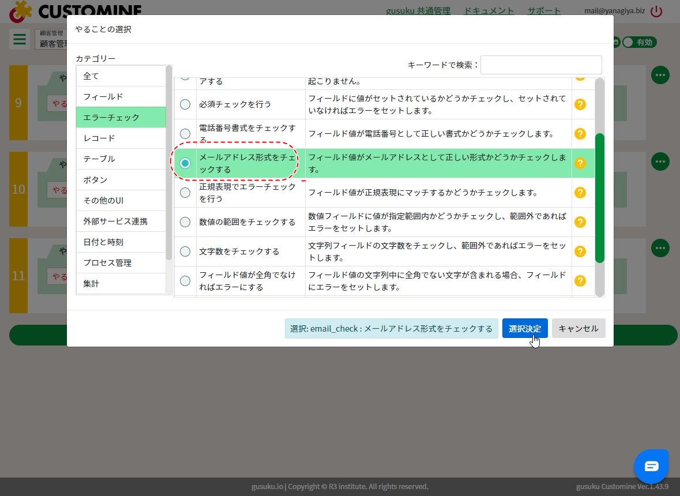This screenshot has width=680, height=496.
Task: Choose the 集計 category
Action: 121,284
